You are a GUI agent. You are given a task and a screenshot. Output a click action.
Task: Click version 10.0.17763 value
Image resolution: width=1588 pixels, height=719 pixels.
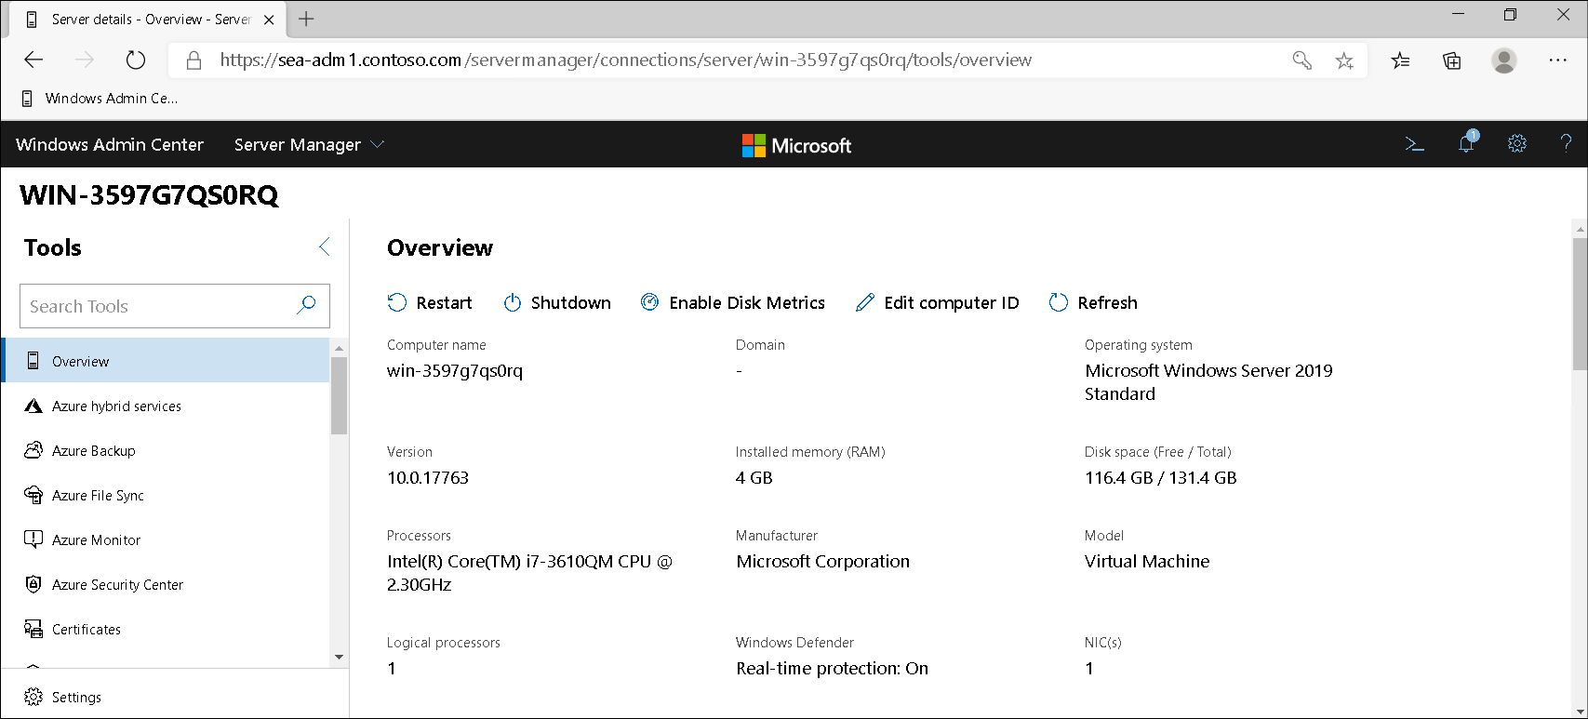(428, 477)
